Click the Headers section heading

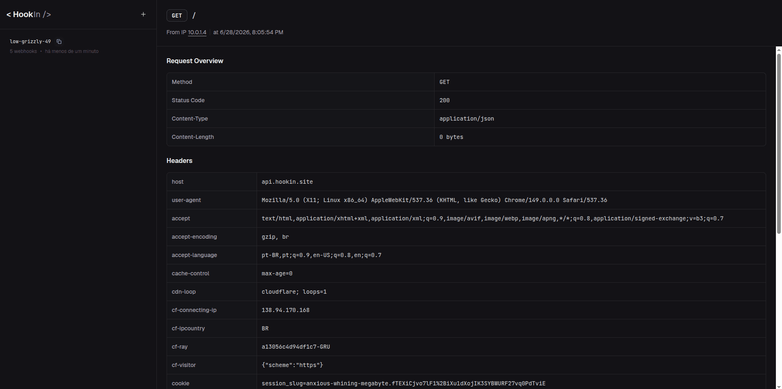tap(179, 160)
